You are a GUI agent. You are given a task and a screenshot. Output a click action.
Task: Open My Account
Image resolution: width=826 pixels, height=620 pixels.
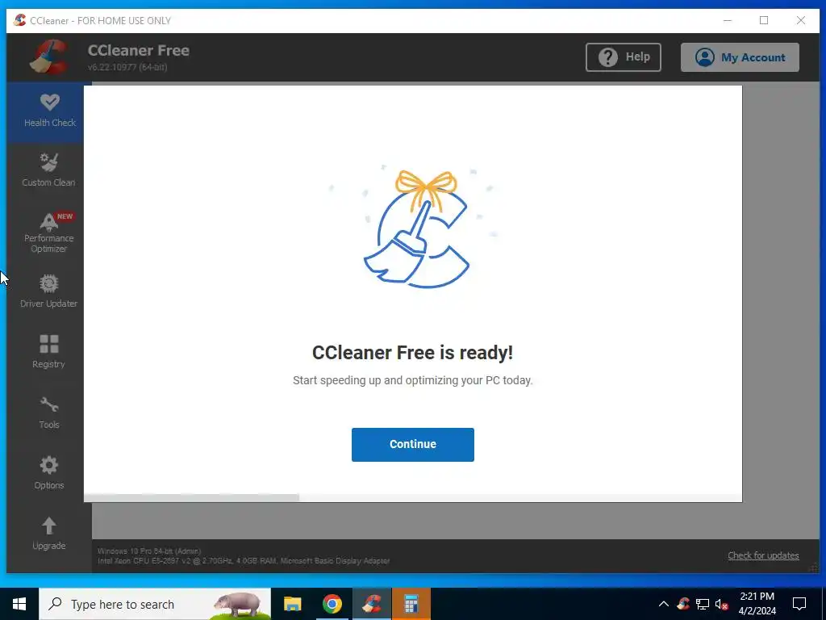pyautogui.click(x=740, y=57)
